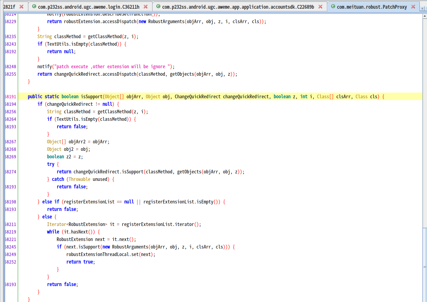427x302 pixels.
Task: Click registerExtensionList in the else-if condition
Action: pos(89,202)
